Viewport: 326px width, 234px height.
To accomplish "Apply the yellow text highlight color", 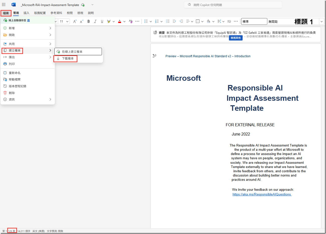I will pos(109,21).
